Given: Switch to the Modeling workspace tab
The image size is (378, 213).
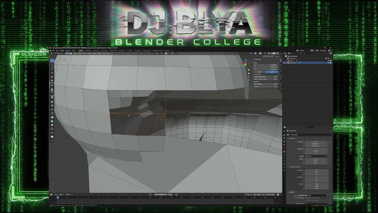Looking at the screenshot, I should click(x=88, y=50).
